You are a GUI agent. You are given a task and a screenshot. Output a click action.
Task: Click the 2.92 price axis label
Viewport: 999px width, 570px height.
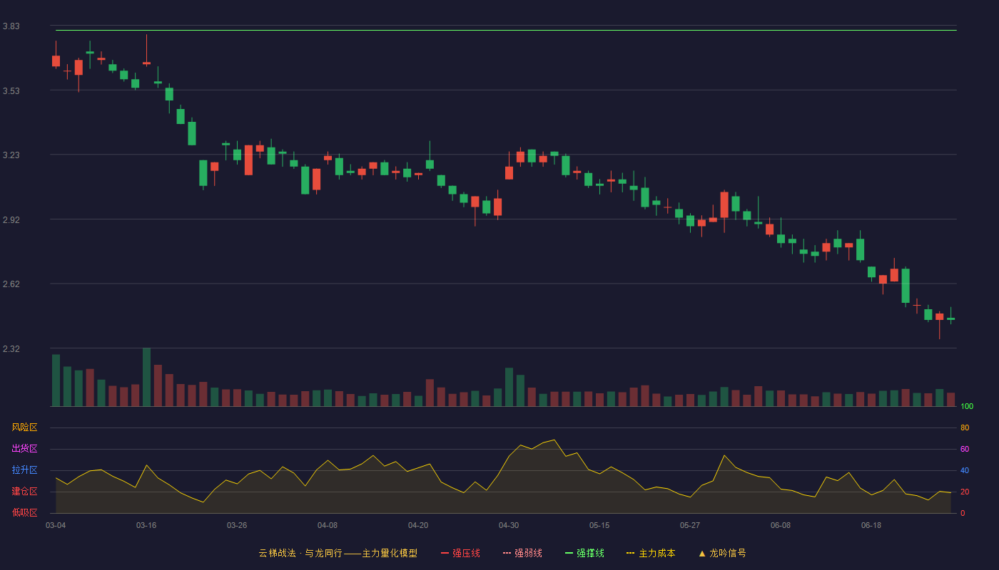click(11, 220)
